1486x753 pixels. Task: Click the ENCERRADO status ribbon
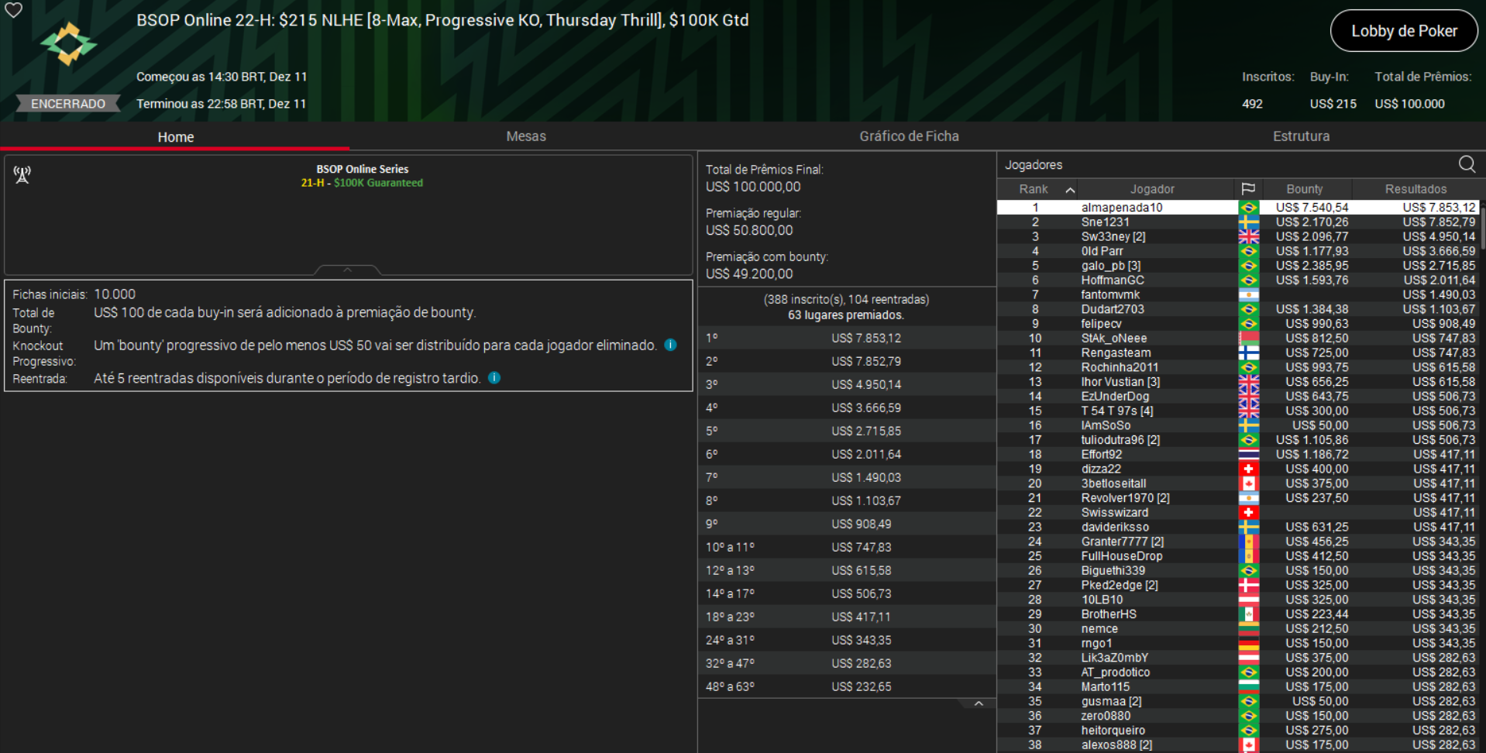coord(67,103)
